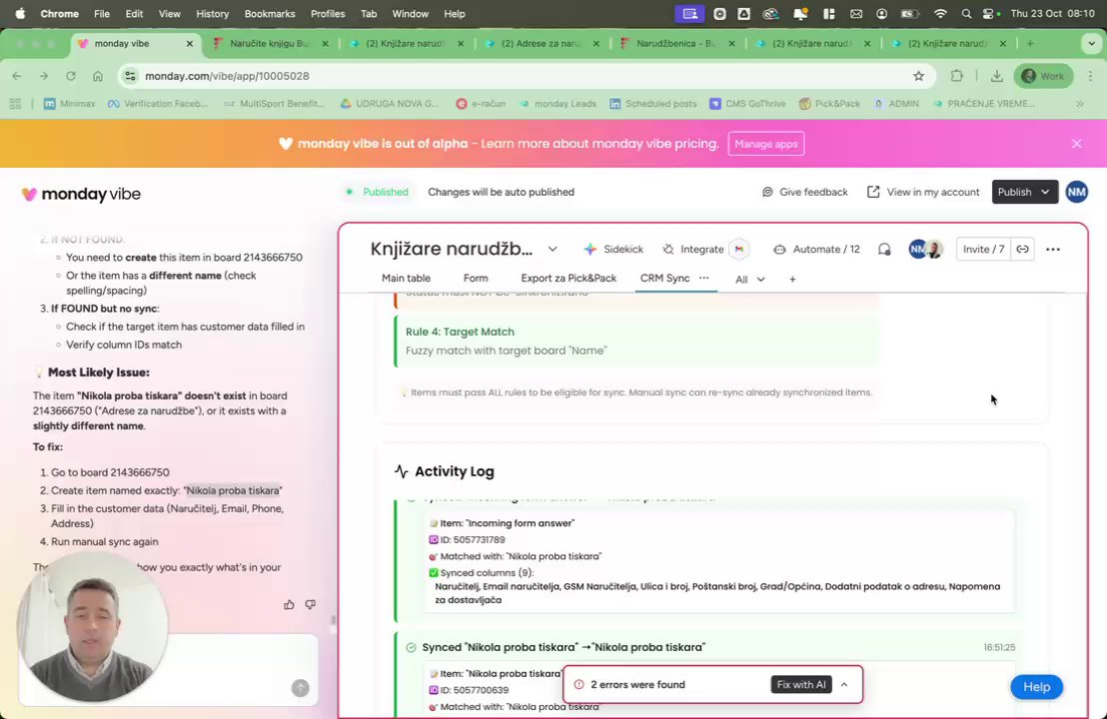The image size is (1107, 719).
Task: Click the address bar URL field
Action: 521,76
